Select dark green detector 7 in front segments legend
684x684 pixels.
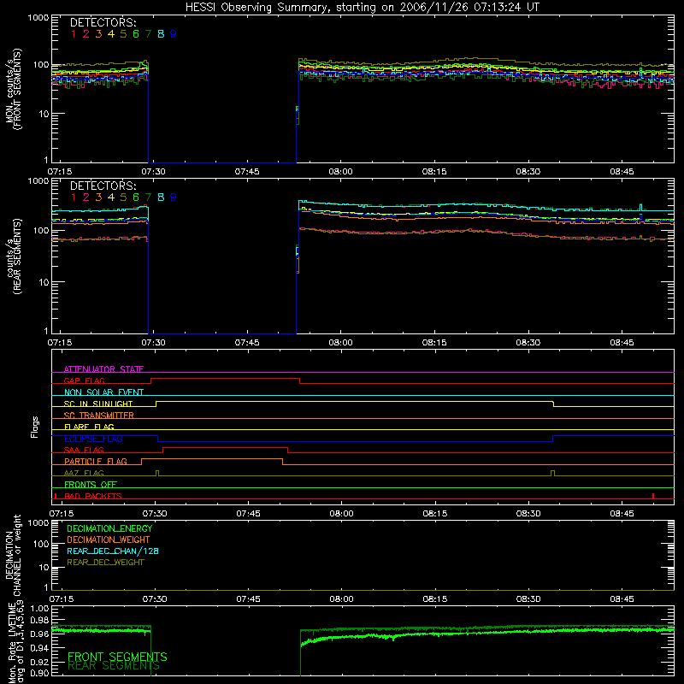pos(148,34)
